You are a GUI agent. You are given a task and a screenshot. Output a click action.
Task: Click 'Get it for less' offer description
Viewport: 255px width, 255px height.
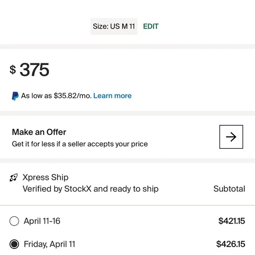pyautogui.click(x=80, y=144)
